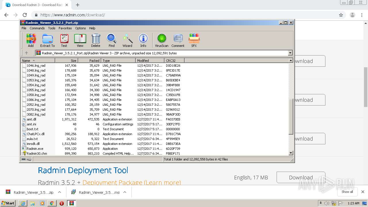Click the SFX toolbar icon
This screenshot has height=207, width=368.
click(x=194, y=40)
